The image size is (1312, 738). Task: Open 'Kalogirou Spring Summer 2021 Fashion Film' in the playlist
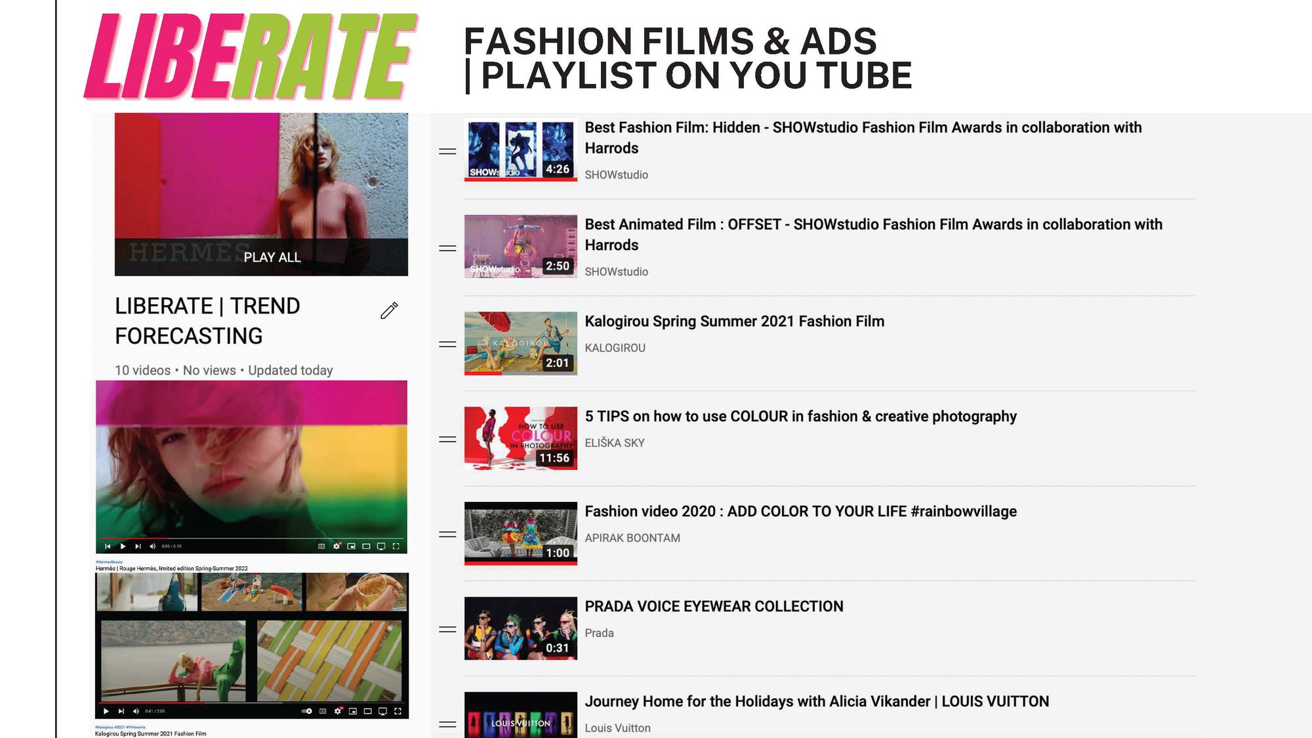(x=735, y=321)
